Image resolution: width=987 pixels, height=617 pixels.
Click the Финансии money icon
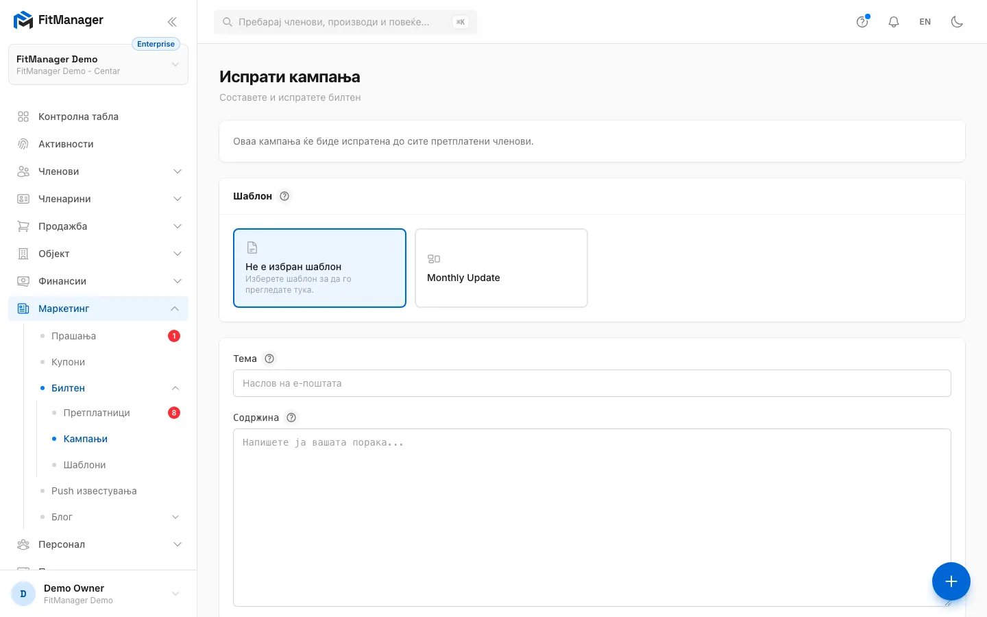pyautogui.click(x=23, y=281)
